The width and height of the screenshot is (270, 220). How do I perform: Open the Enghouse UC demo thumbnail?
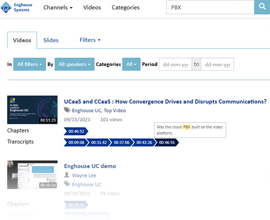pyautogui.click(x=33, y=175)
